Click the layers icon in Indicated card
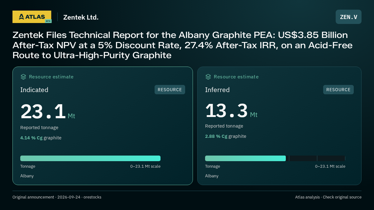This screenshot has height=210, width=374. (23, 77)
